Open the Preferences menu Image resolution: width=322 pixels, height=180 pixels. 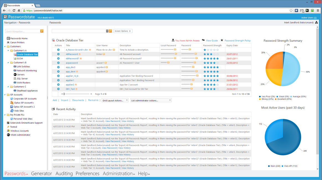pyautogui.click(x=87, y=173)
